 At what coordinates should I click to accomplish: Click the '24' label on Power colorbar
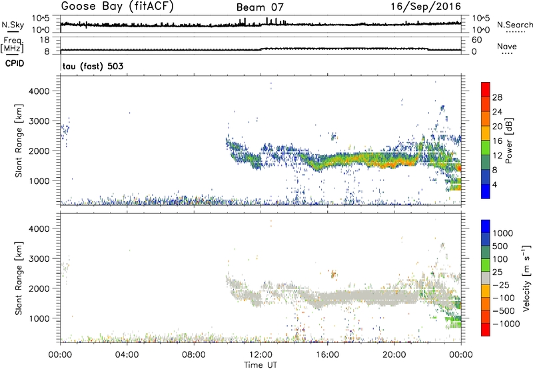click(x=497, y=112)
